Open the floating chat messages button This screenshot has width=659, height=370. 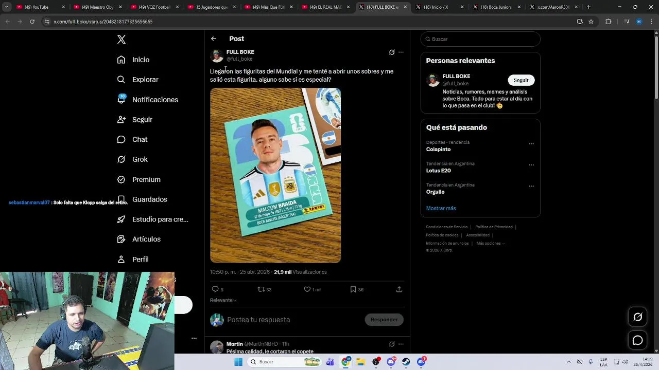[x=638, y=340]
